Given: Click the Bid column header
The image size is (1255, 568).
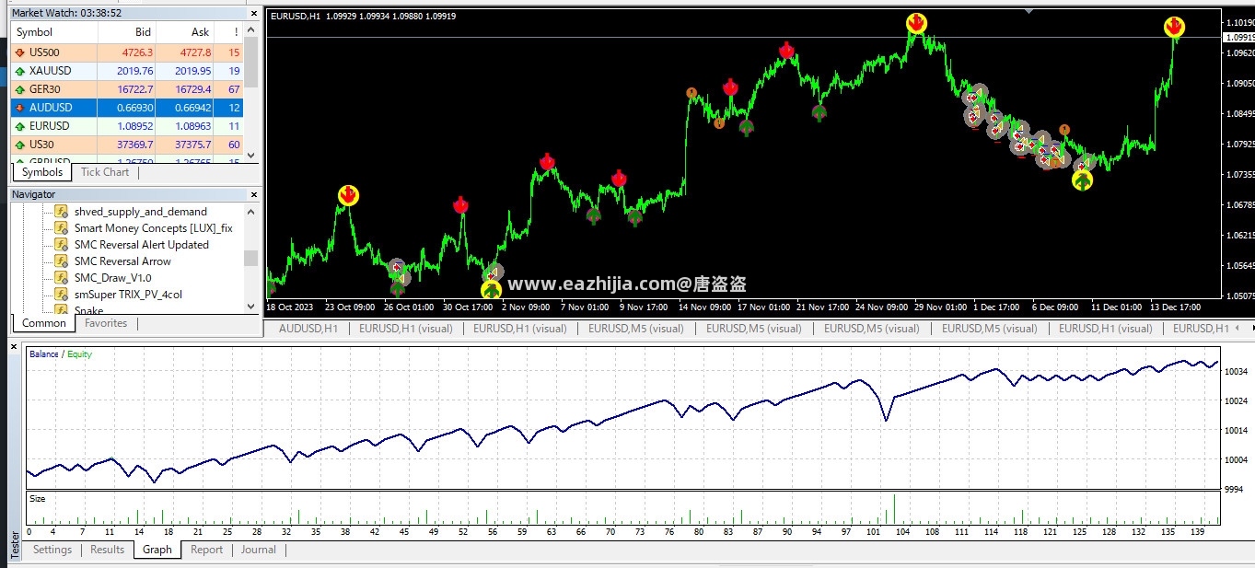Looking at the screenshot, I should pyautogui.click(x=126, y=32).
